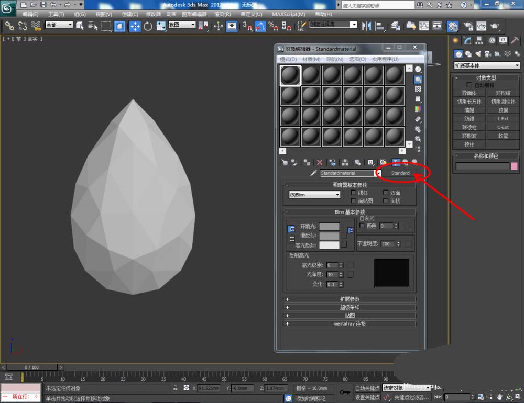Viewport: 524px width, 403px height.
Task: Expand the 贴图 (Maps) rollout
Action: coord(350,316)
